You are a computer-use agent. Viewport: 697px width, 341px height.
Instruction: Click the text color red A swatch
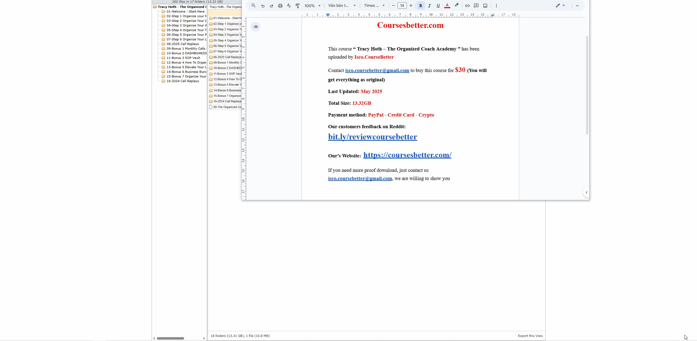[x=447, y=5]
